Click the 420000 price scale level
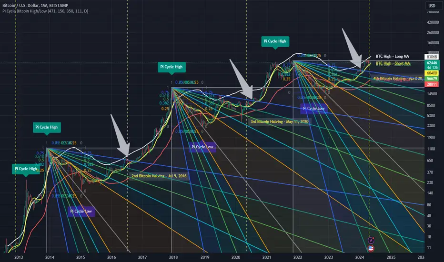Image resolution: width=444 pixels, height=262 pixels. (433, 22)
